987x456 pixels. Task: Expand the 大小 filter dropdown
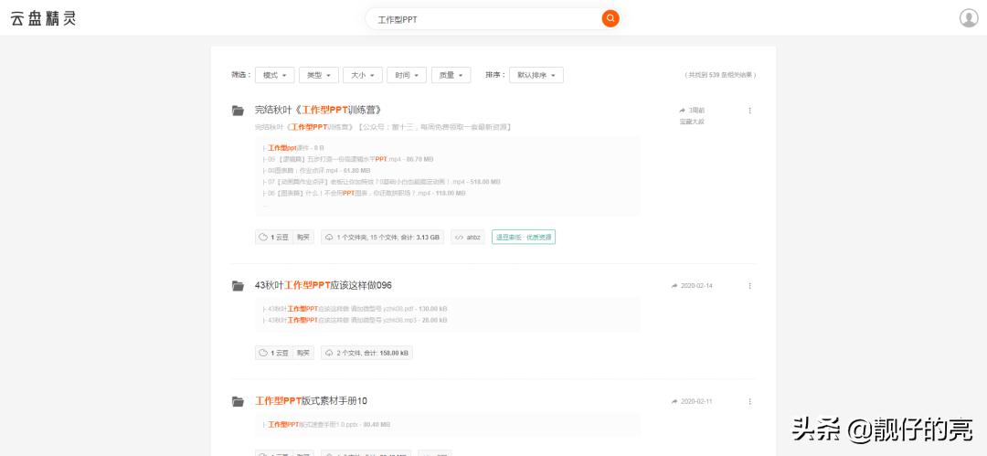coord(363,75)
